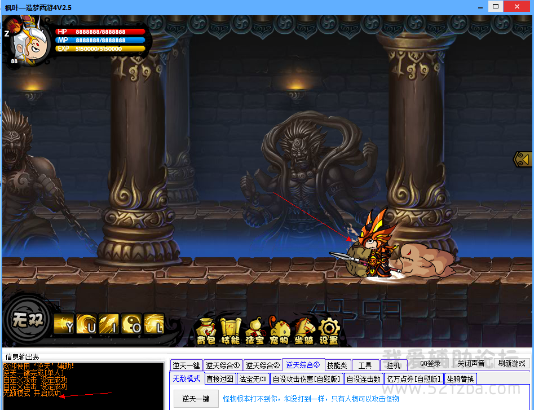Click log line 自定义连击 设定成功
Screen dimensions: 534x410
36,386
